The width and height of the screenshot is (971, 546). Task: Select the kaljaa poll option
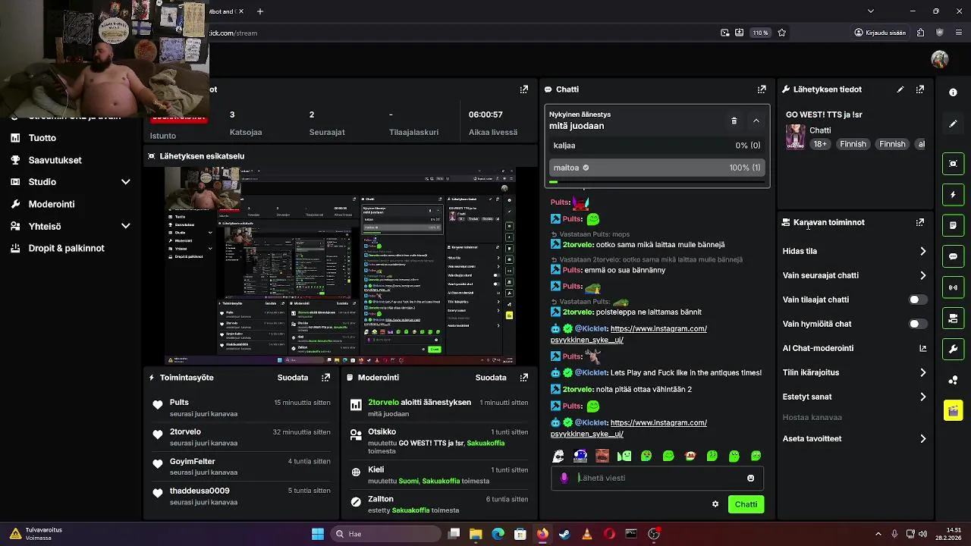pos(657,146)
